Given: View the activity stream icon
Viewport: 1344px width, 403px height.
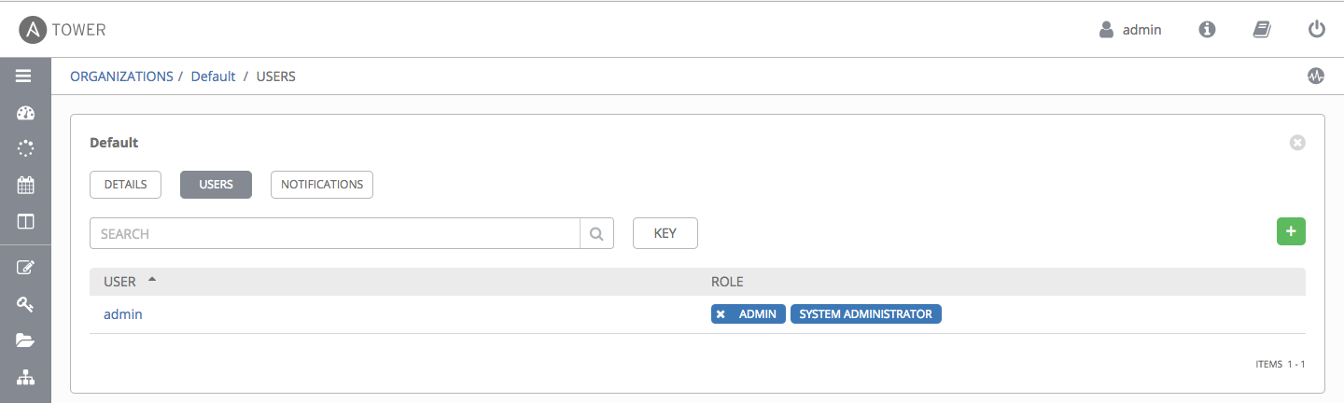Looking at the screenshot, I should [x=1316, y=76].
